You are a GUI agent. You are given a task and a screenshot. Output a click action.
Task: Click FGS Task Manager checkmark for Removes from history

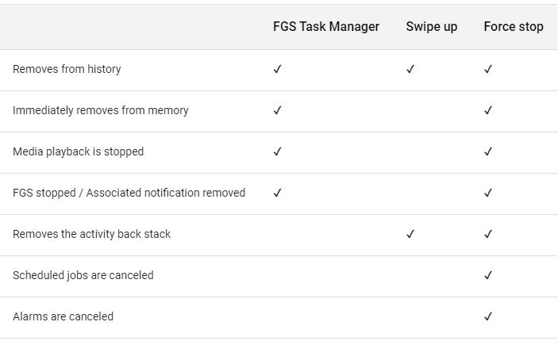tap(277, 69)
